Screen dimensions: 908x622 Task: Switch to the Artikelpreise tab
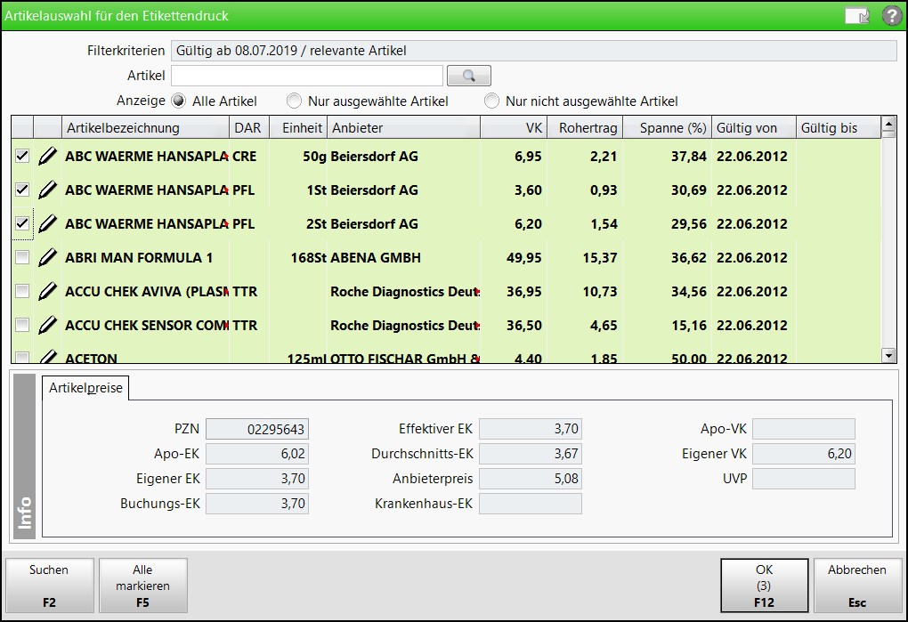pyautogui.click(x=85, y=388)
